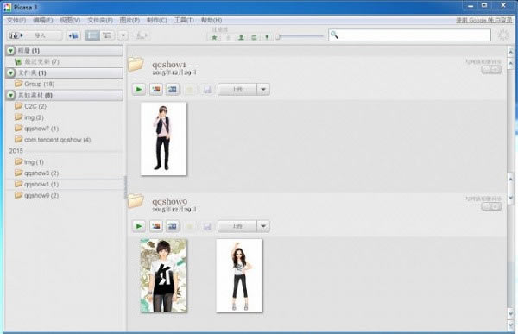The width and height of the screenshot is (518, 334).
Task: Click the large qqshow1 folder icon
Action: click(136, 65)
